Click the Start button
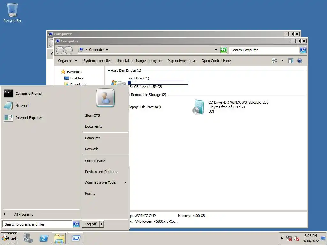 9,238
